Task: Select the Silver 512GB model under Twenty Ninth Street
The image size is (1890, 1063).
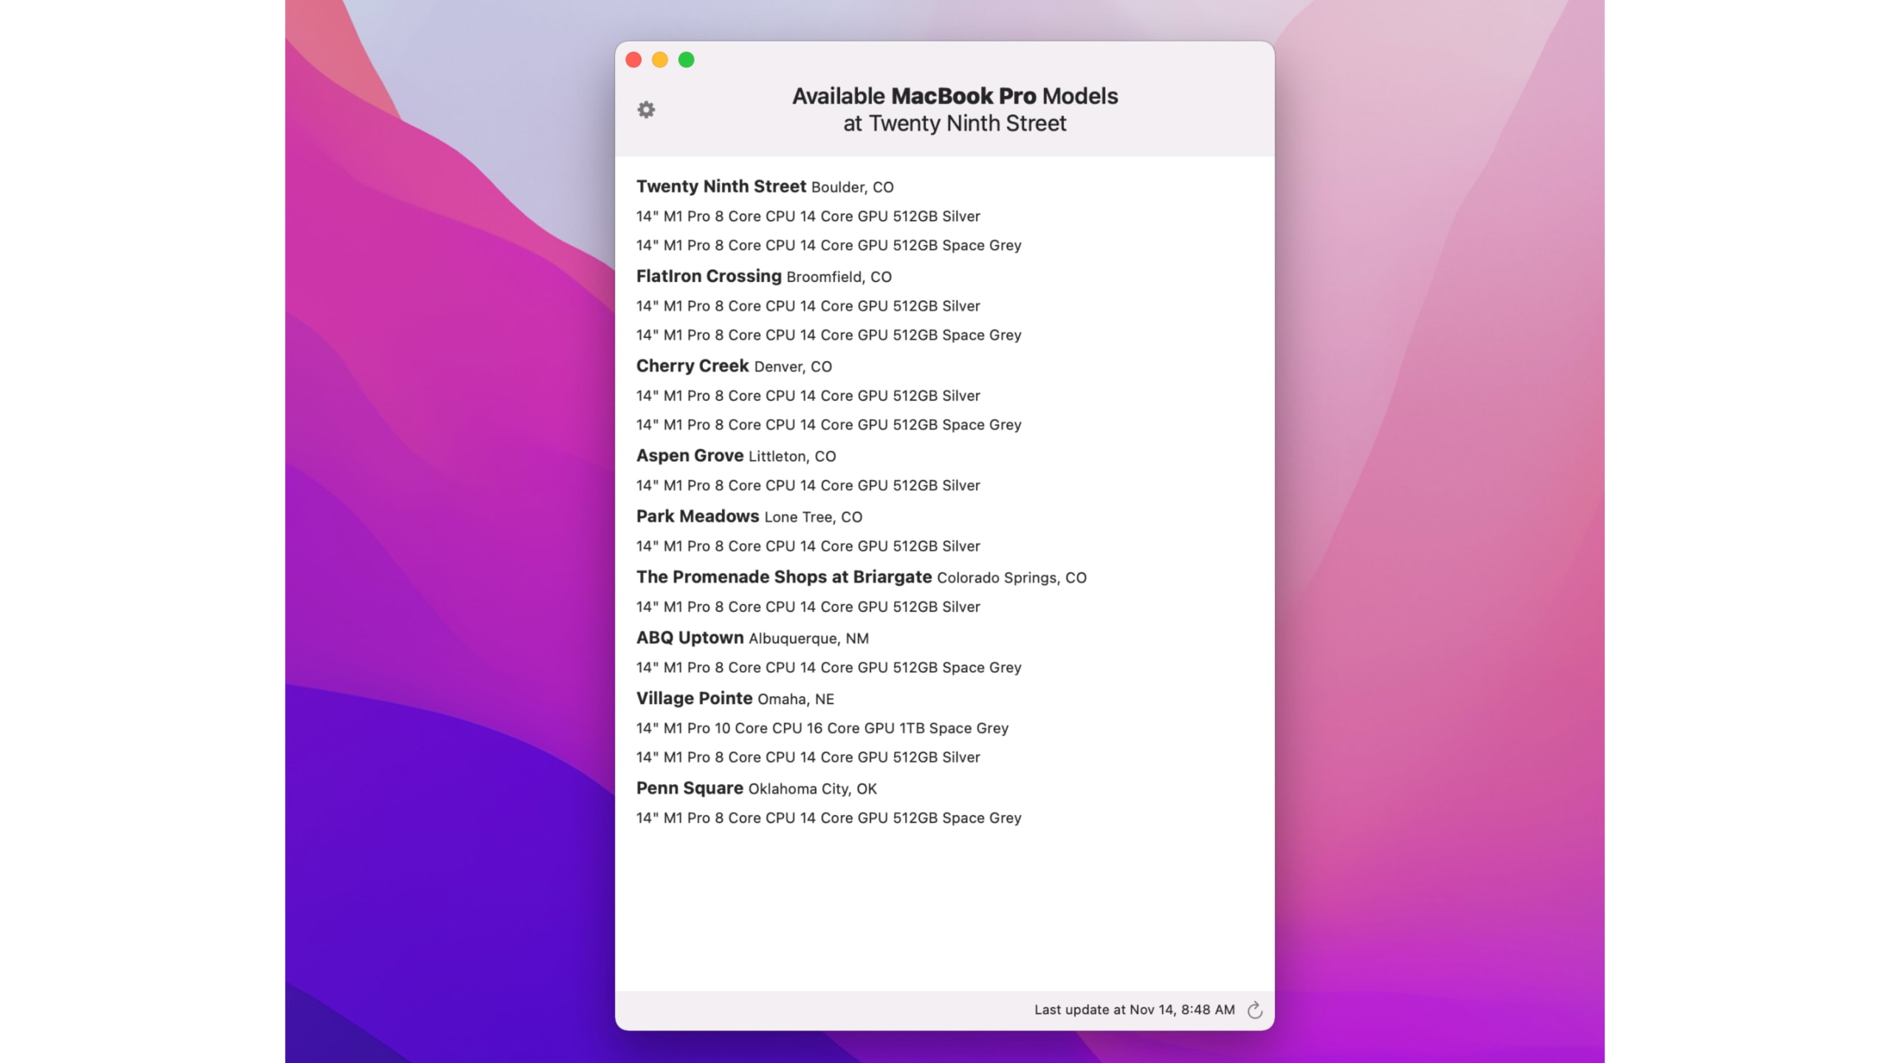Action: [x=808, y=216]
